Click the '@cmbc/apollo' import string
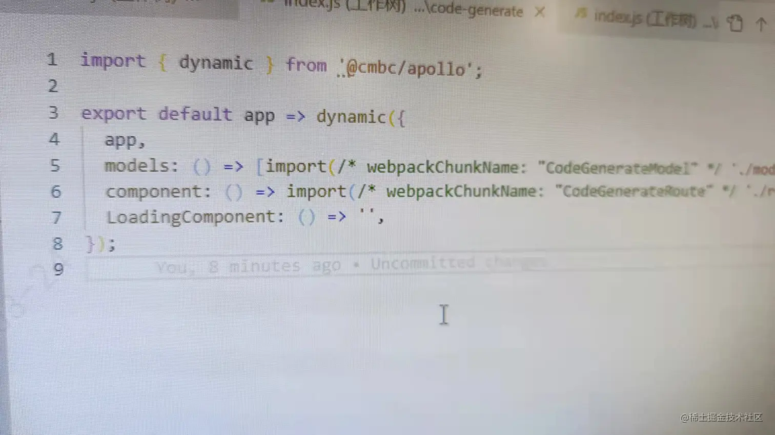Screen dimensions: 775x435 pyautogui.click(x=406, y=68)
